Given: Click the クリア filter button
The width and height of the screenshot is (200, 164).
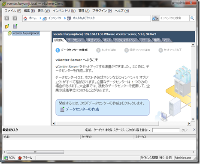Looking at the screenshot, I should (184, 130).
